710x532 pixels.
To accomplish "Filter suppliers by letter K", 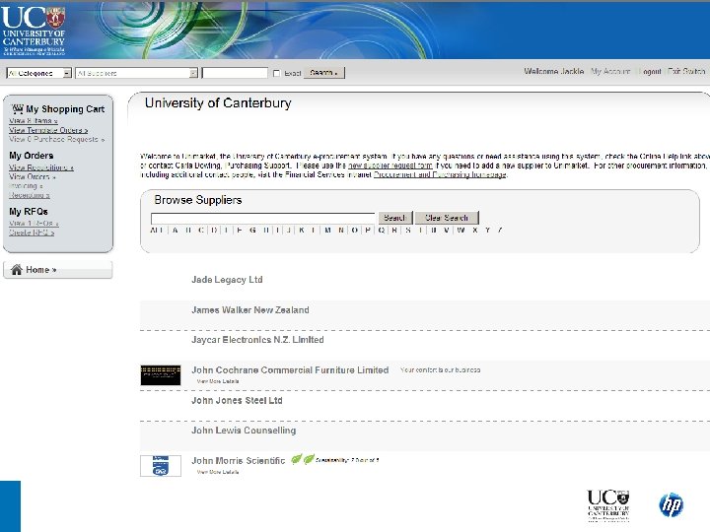I will (x=302, y=230).
